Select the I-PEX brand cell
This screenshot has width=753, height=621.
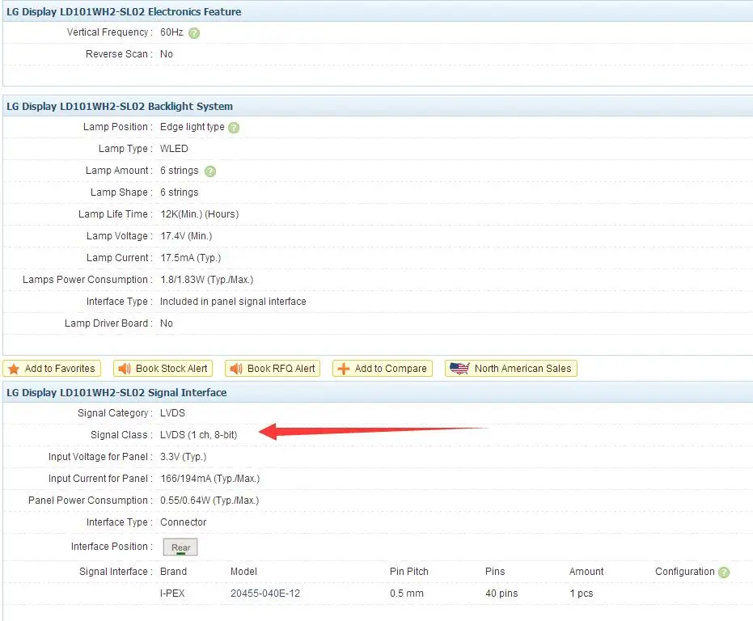coord(172,594)
